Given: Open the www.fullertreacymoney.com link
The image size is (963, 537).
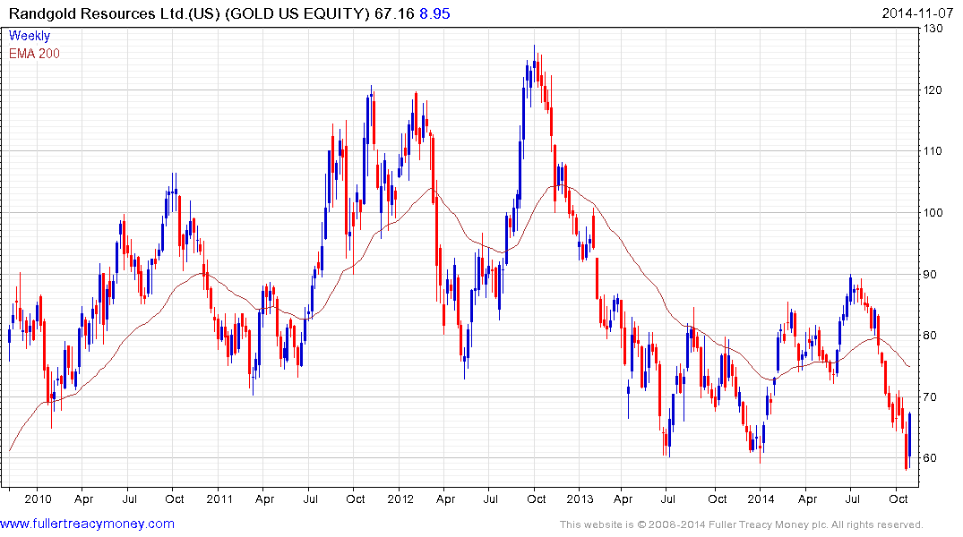Looking at the screenshot, I should [87, 524].
